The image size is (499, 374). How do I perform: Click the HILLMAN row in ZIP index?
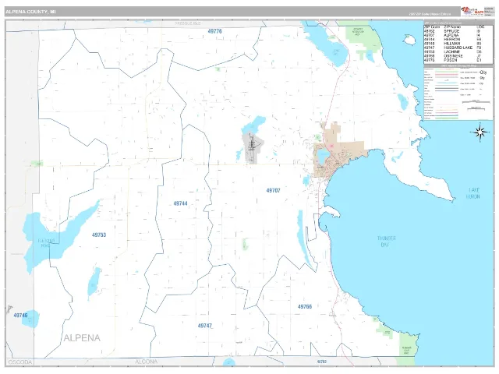[454, 44]
